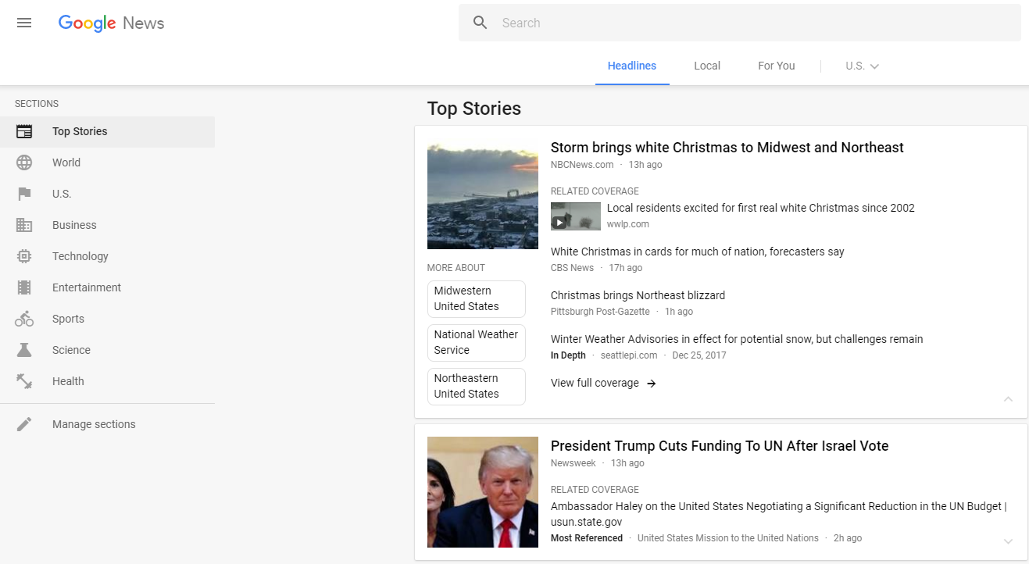Click the Technology chip icon
This screenshot has height=564, width=1029.
click(x=24, y=256)
